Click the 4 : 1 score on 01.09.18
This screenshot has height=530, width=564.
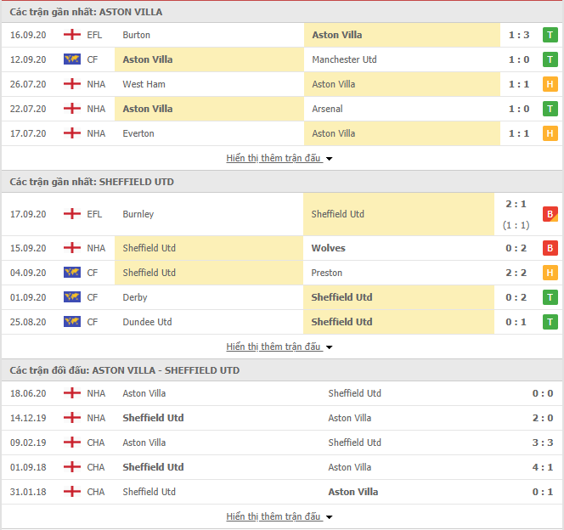[543, 467]
